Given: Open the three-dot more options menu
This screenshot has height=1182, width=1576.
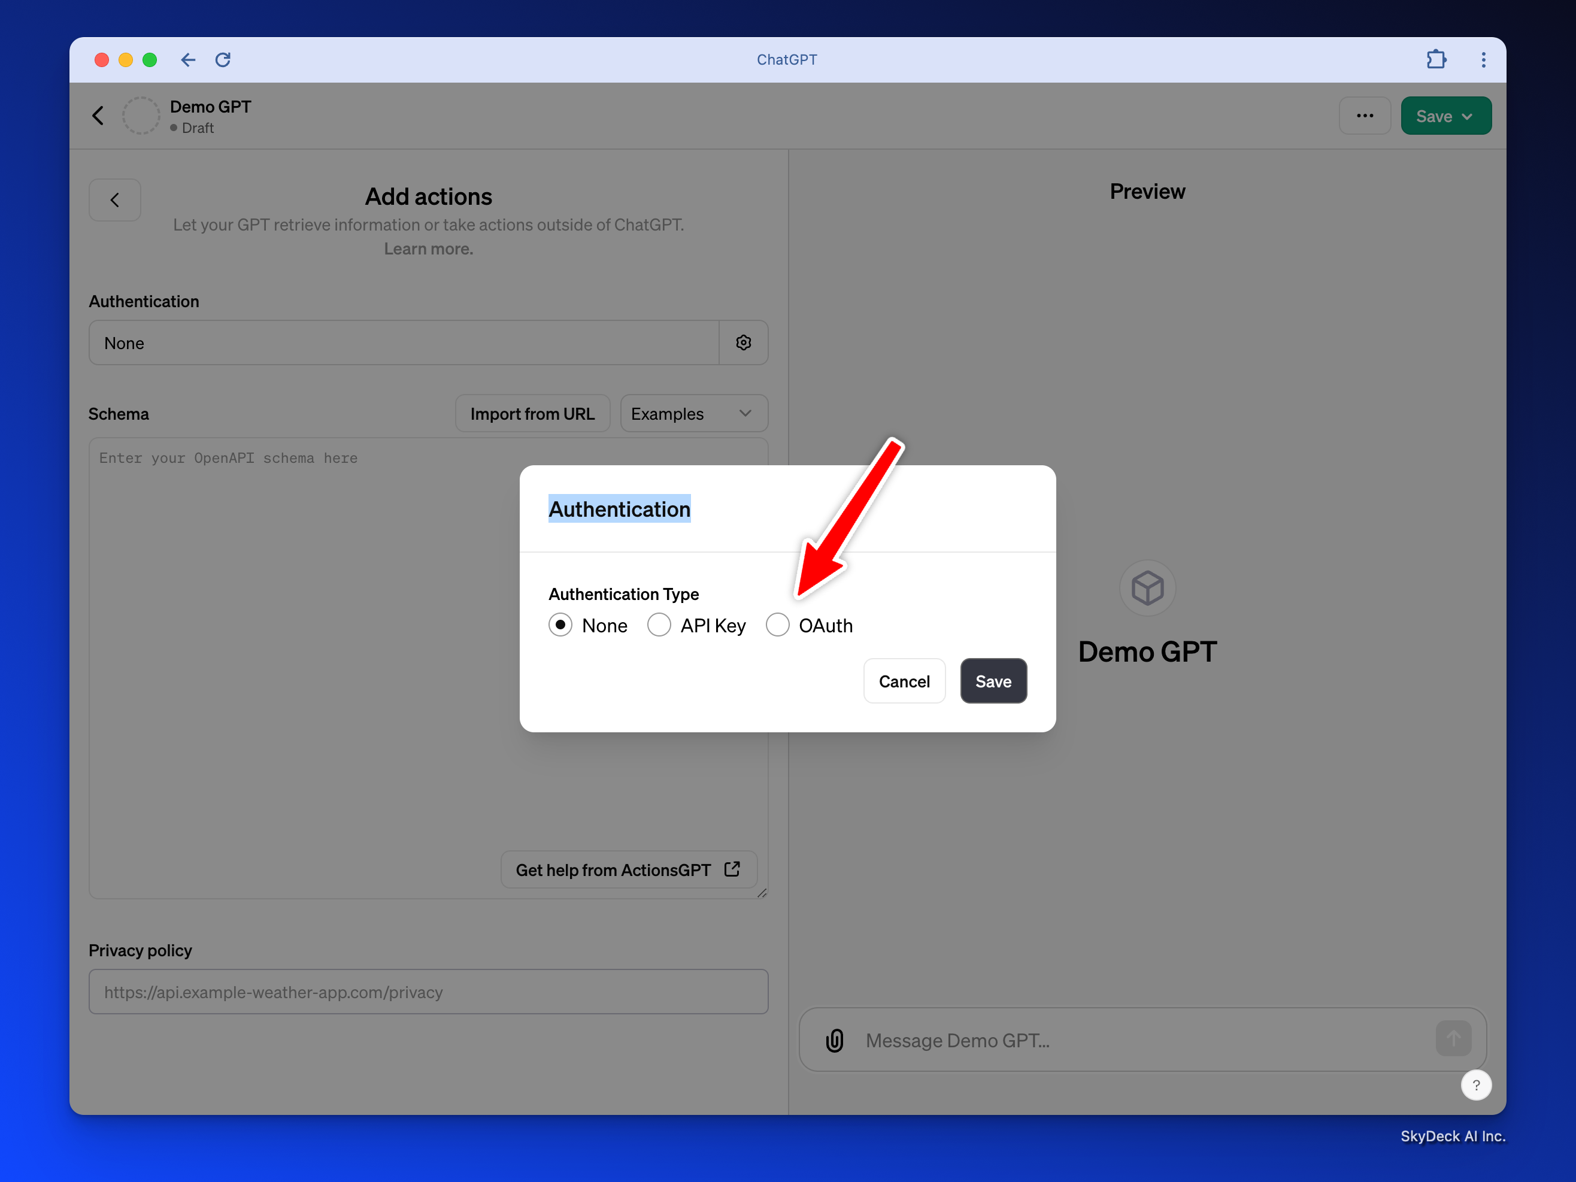Looking at the screenshot, I should click(x=1365, y=116).
